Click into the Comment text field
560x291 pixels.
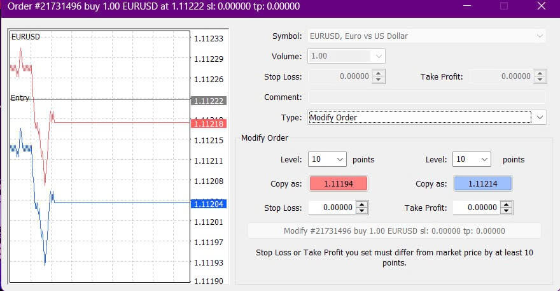pos(426,97)
